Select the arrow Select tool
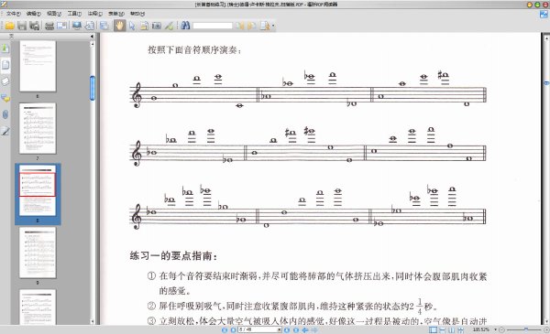 pos(132,26)
